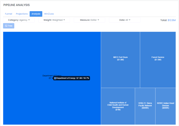Click NSWC Indian Head Division block
The image size is (179, 126).
tap(166, 106)
